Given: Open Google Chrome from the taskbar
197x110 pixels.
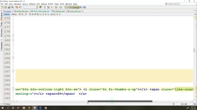Looking at the screenshot, I should pos(46,108).
